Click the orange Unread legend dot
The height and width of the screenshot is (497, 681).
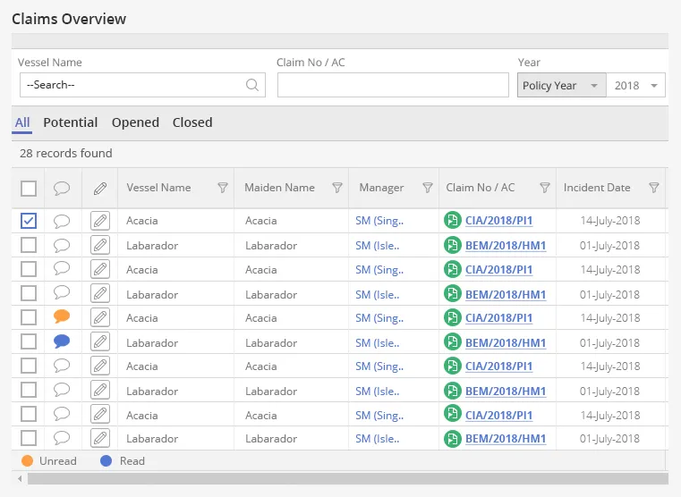click(x=28, y=461)
